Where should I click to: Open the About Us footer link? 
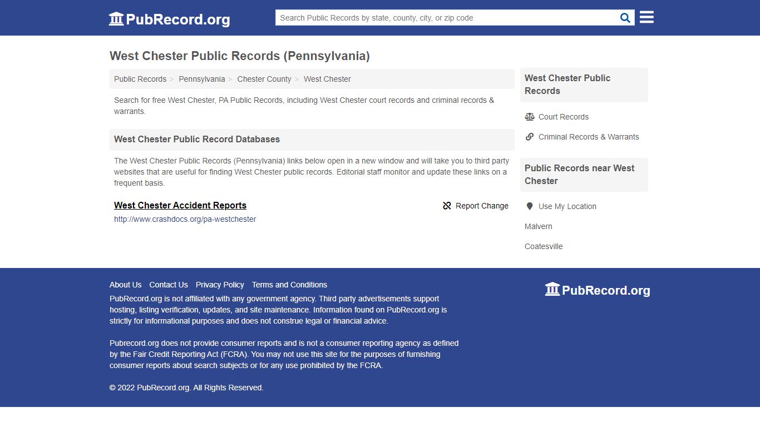[126, 285]
